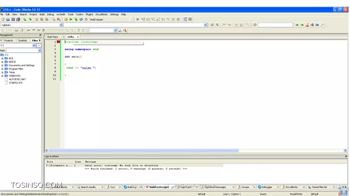Expand the WINDOWS folder node
This screenshot has height=196, width=350.
[3, 76]
